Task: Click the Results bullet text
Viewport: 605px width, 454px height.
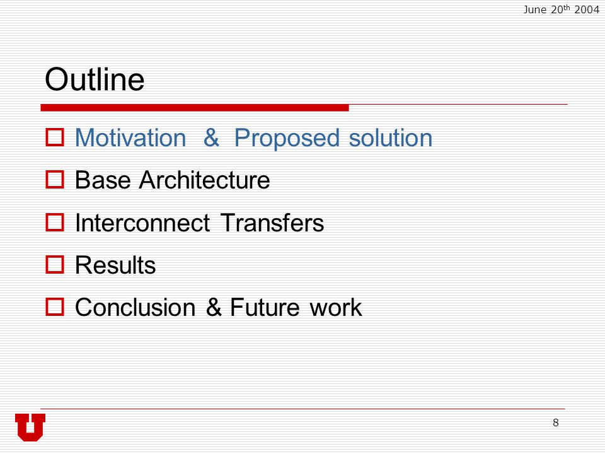Action: point(115,265)
